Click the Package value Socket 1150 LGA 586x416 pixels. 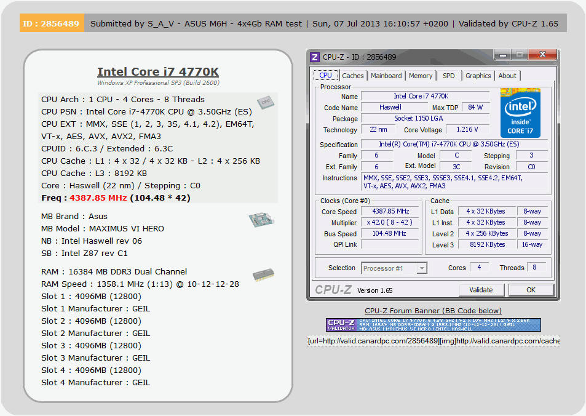(425, 119)
